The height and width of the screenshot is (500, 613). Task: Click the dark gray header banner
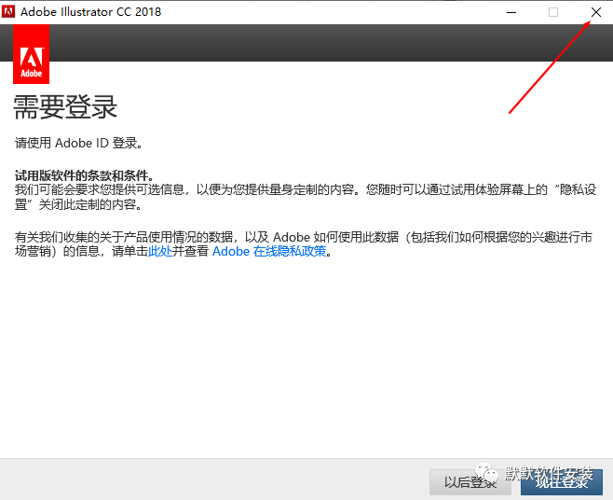pyautogui.click(x=326, y=43)
